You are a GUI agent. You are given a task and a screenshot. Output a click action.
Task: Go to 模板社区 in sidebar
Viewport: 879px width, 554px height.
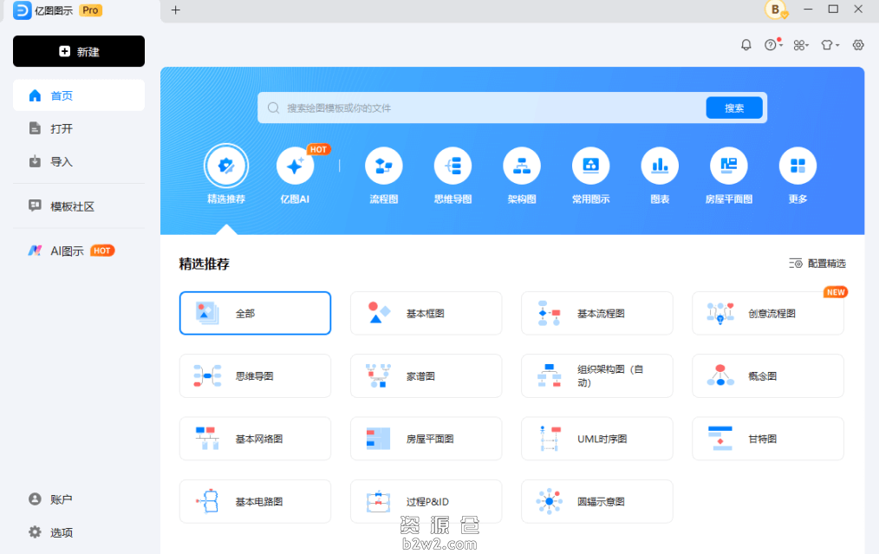tap(72, 206)
